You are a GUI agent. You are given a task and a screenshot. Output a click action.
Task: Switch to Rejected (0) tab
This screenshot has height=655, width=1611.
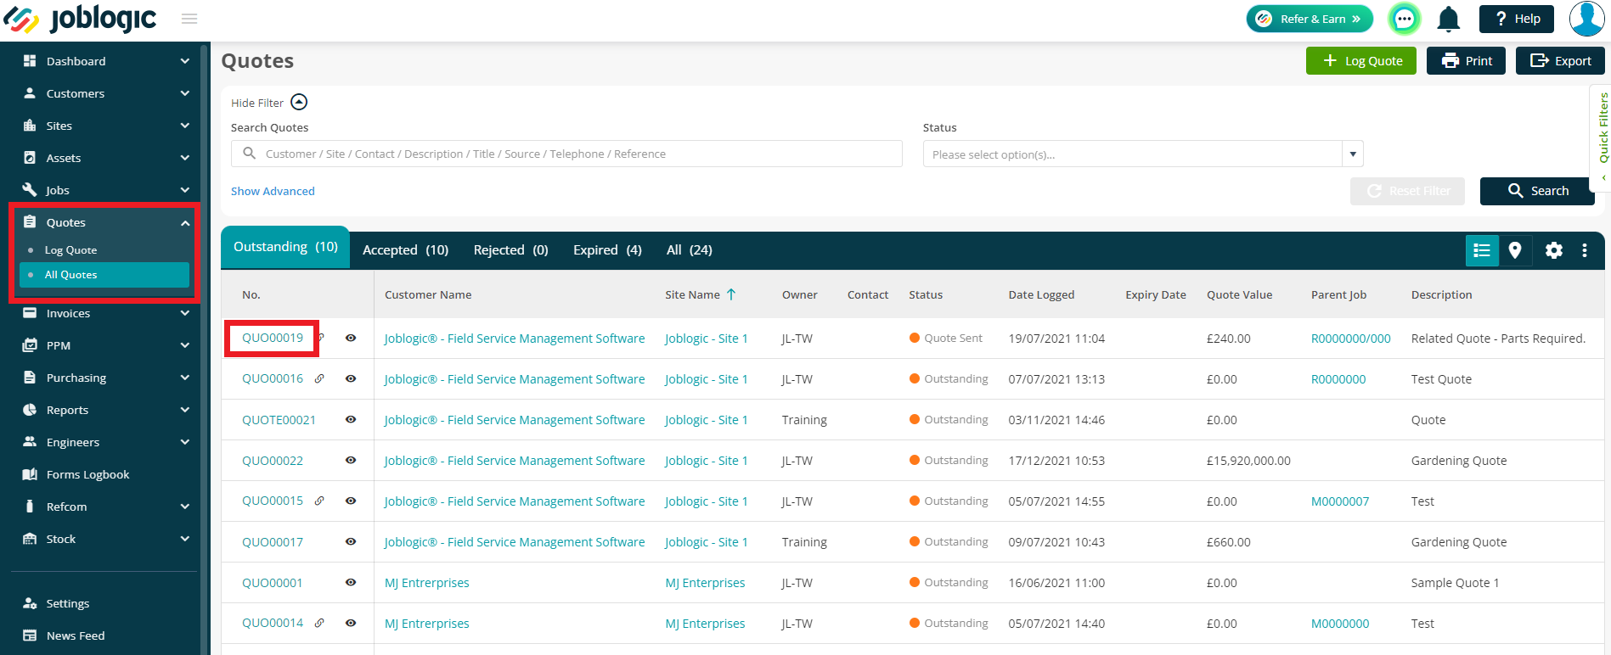point(510,250)
